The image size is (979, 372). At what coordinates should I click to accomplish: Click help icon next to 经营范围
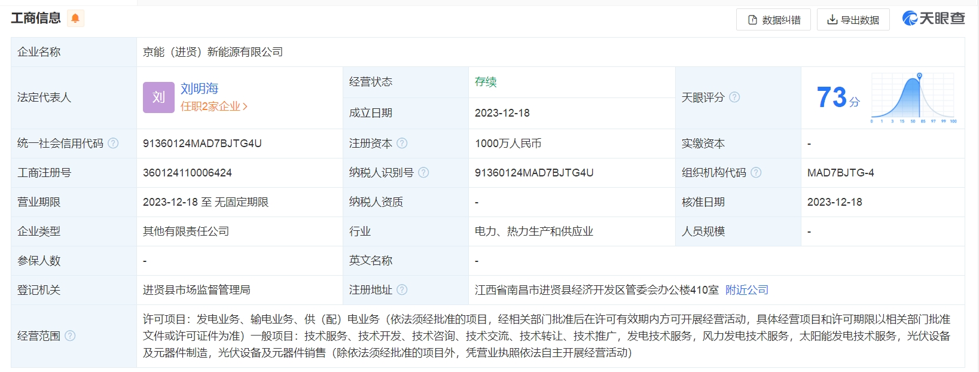70,336
